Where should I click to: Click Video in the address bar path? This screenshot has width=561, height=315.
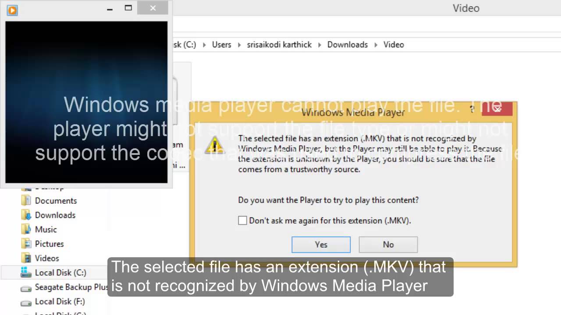[394, 45]
